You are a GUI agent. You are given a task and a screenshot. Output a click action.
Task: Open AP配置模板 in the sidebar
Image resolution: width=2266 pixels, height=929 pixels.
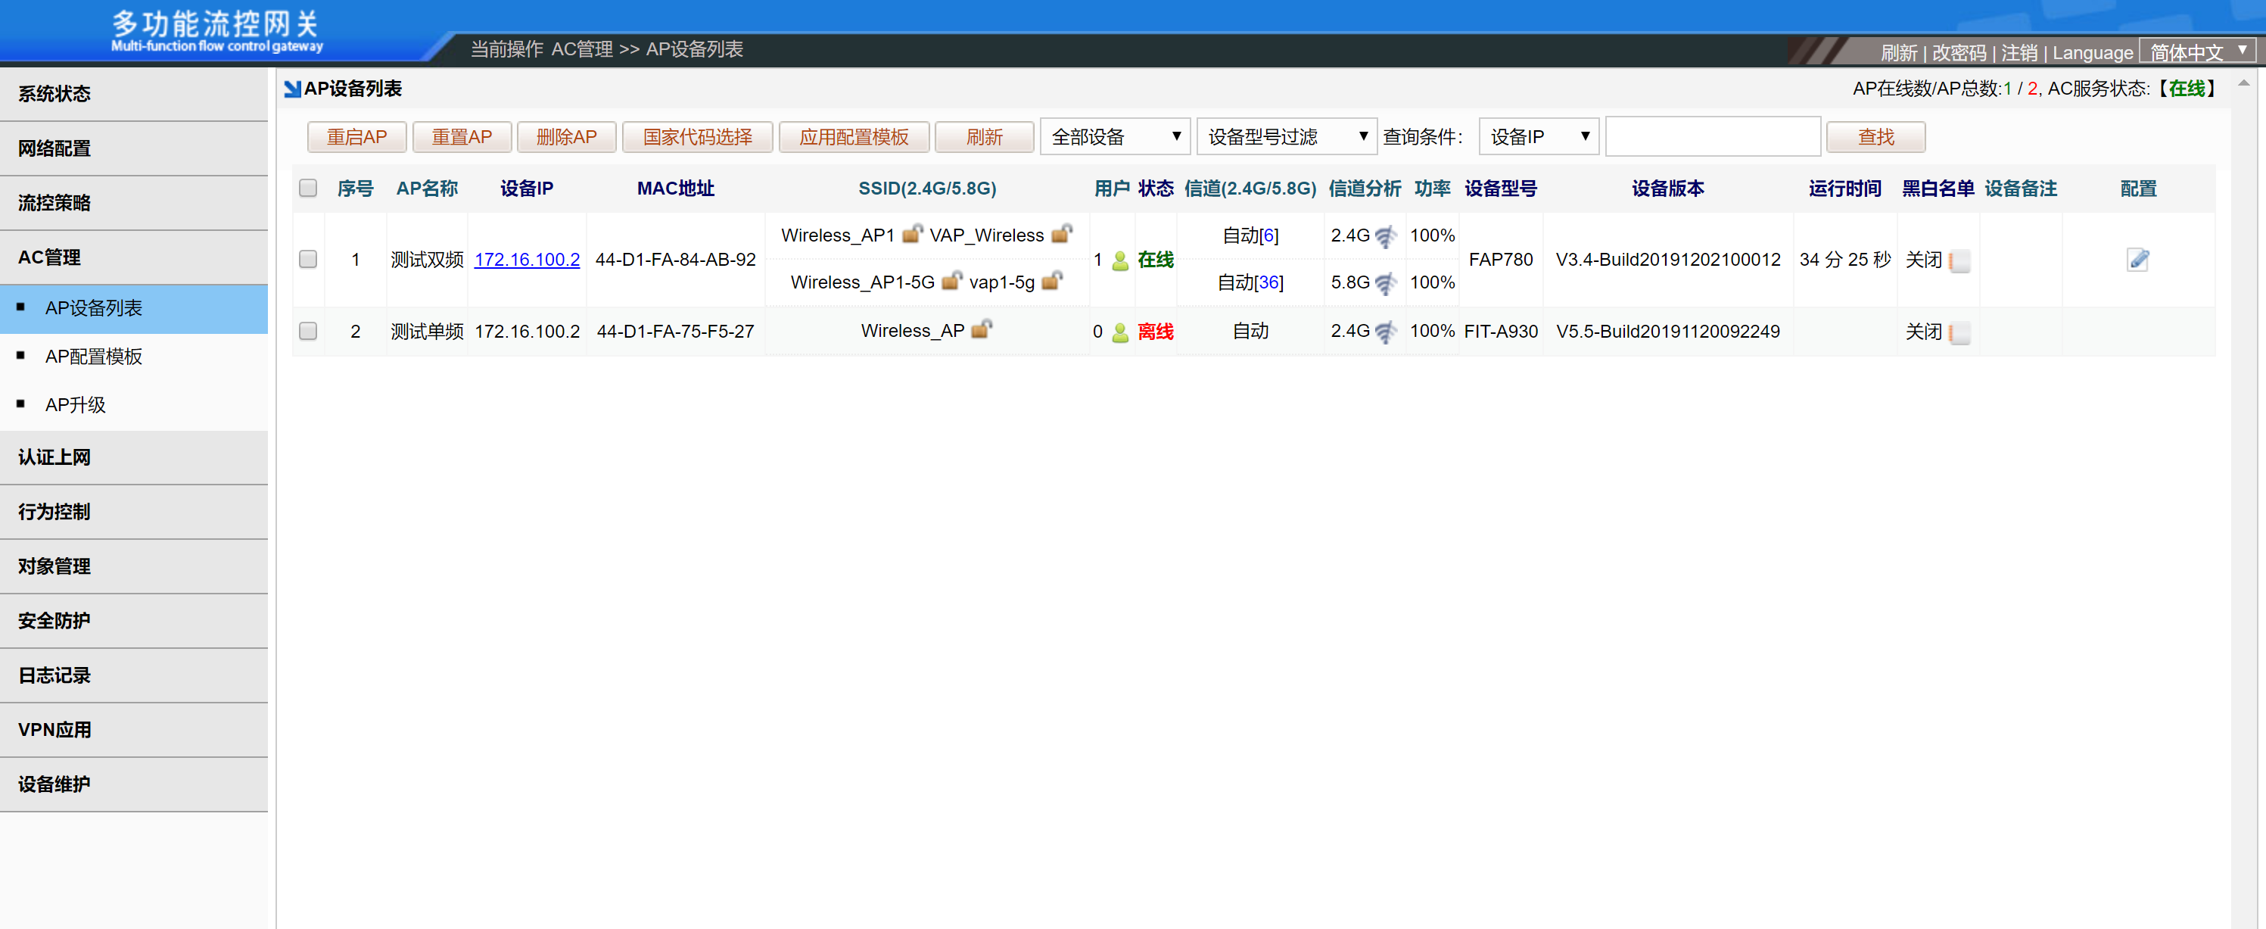[x=94, y=357]
